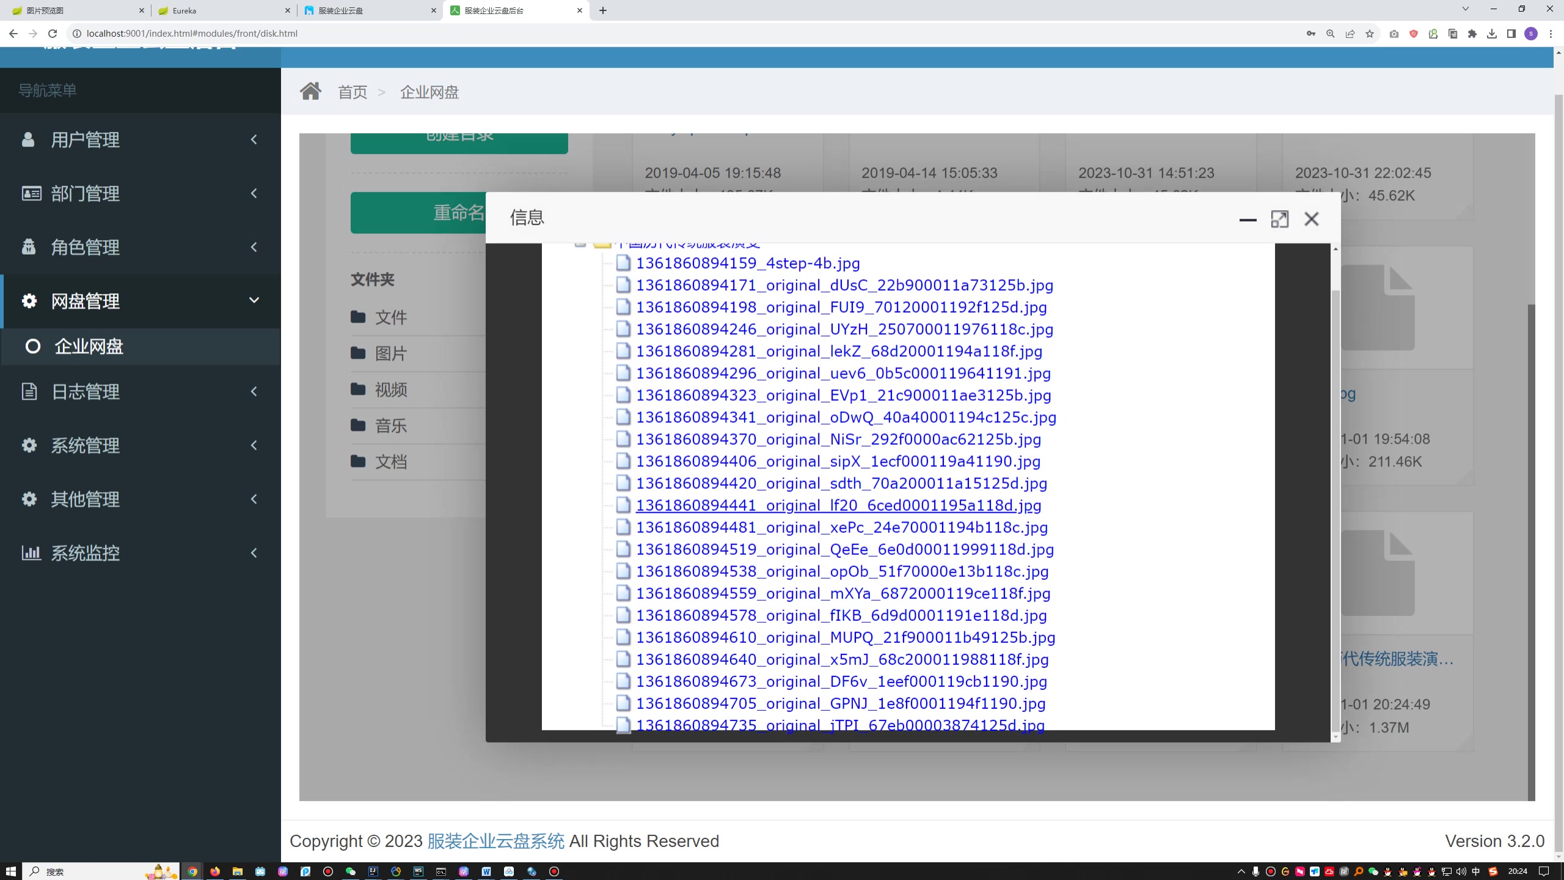Maximize the 信息 dialog
The image size is (1564, 880).
pyautogui.click(x=1279, y=219)
